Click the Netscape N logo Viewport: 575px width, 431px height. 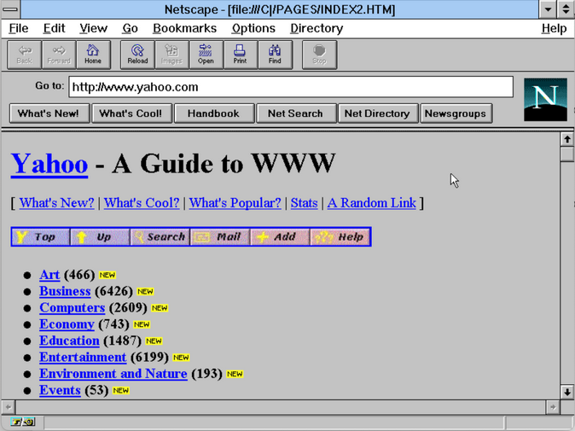[x=544, y=99]
